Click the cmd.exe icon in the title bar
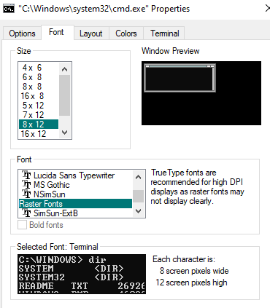The width and height of the screenshot is (270, 308). tap(9, 9)
